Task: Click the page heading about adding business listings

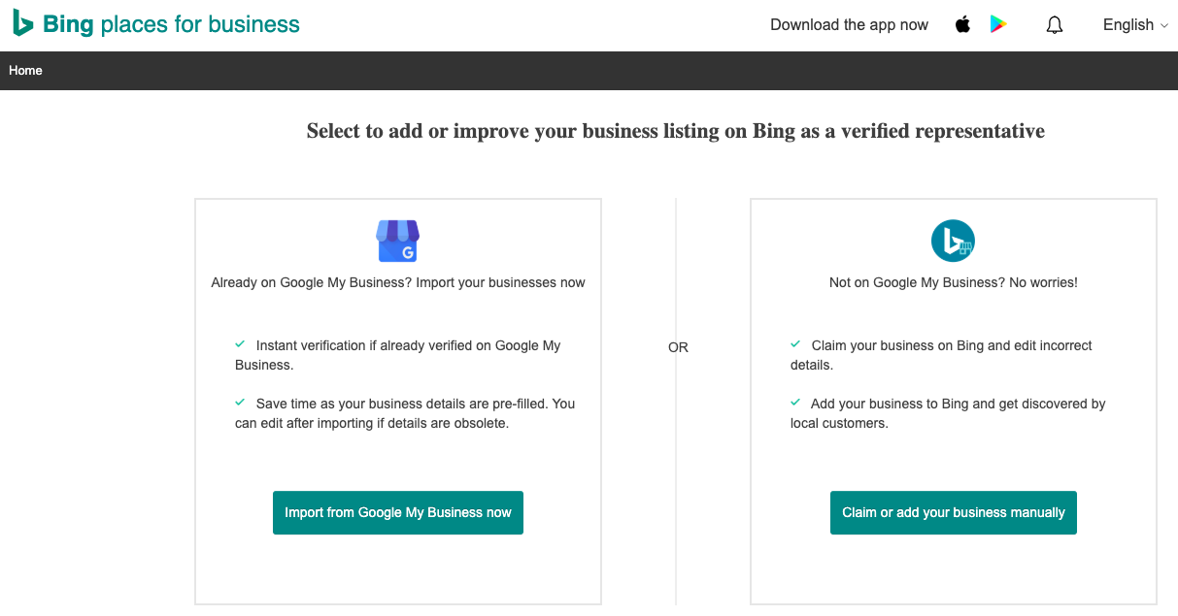Action: tap(675, 130)
